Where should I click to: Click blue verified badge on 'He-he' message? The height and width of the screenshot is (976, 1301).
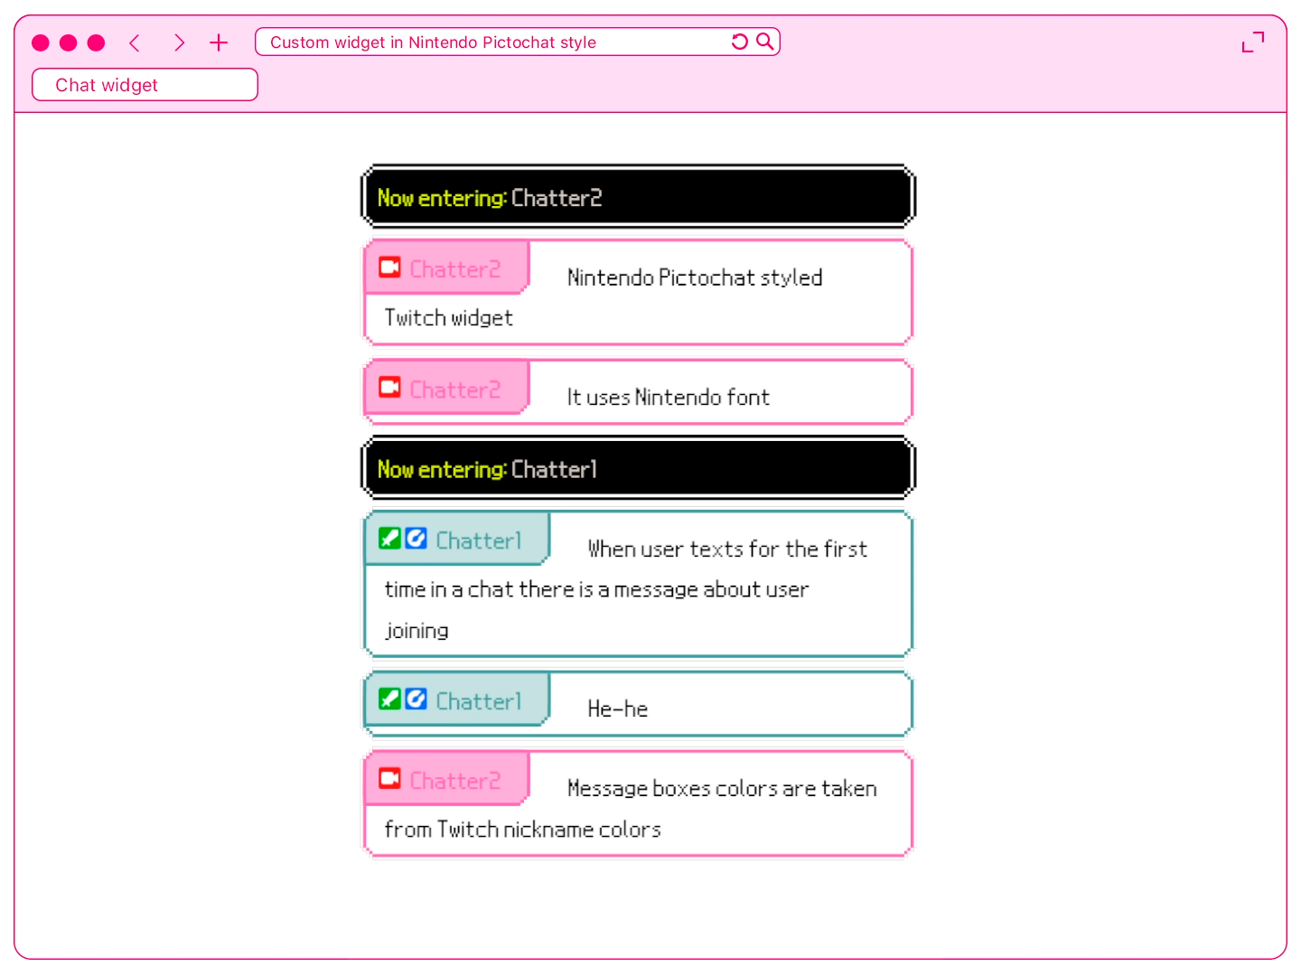click(416, 699)
